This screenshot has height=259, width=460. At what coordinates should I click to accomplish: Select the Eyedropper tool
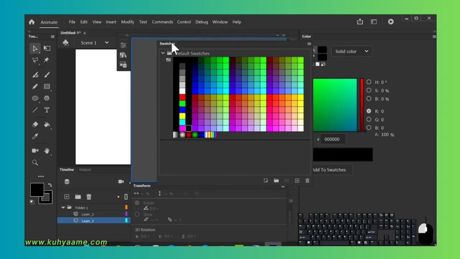click(35, 136)
